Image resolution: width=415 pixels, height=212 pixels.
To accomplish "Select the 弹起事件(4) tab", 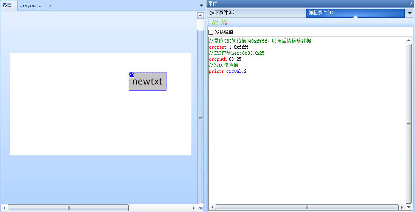I will (321, 12).
